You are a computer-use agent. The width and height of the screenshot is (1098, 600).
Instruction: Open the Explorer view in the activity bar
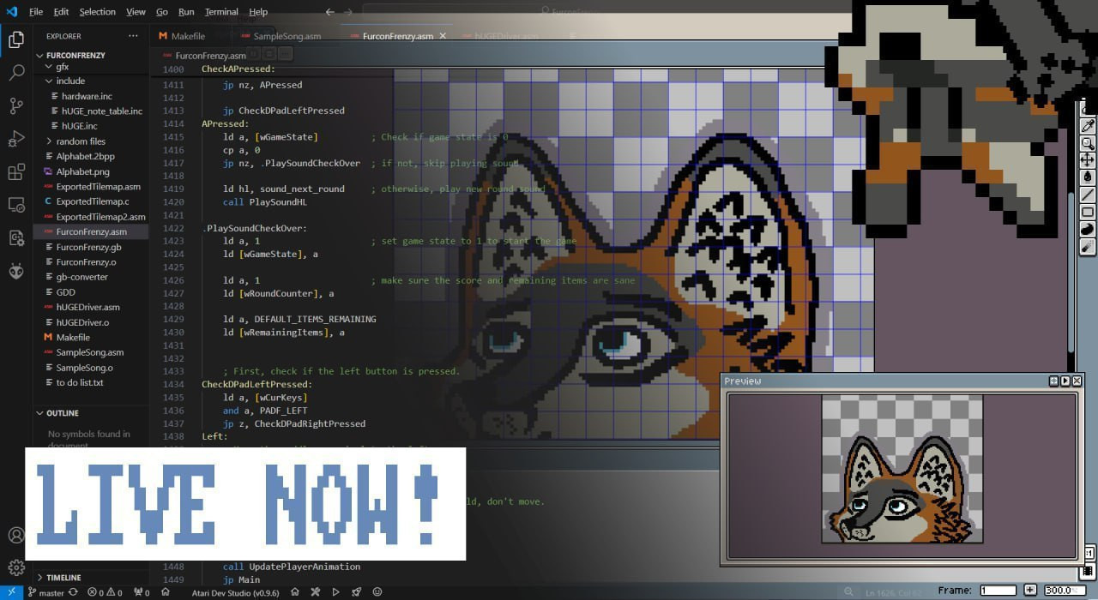(16, 39)
